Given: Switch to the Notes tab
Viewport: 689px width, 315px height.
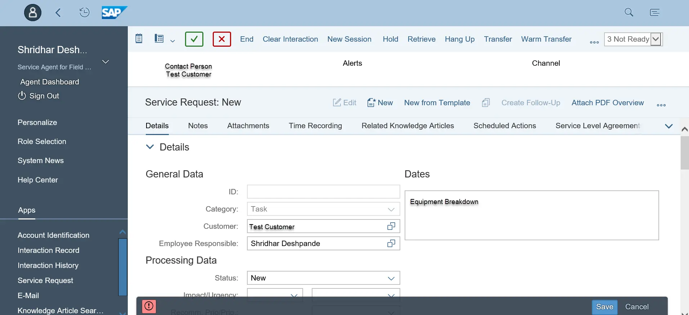Looking at the screenshot, I should coord(198,126).
